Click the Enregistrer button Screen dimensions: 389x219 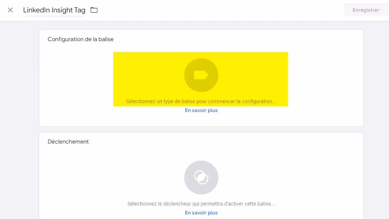point(366,10)
